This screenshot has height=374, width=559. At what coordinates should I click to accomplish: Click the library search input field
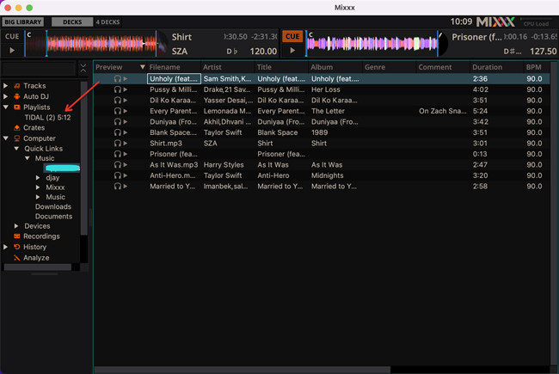click(39, 69)
